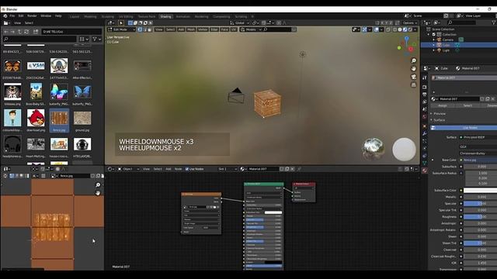Click the blue Z axis gizmo
Image resolution: width=497 pixels, height=279 pixels.
pyautogui.click(x=407, y=39)
